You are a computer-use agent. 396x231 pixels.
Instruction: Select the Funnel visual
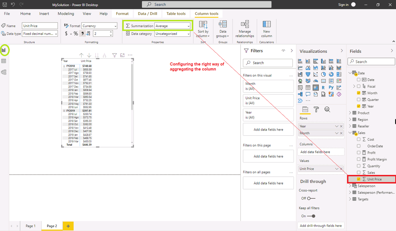[x=308, y=74]
